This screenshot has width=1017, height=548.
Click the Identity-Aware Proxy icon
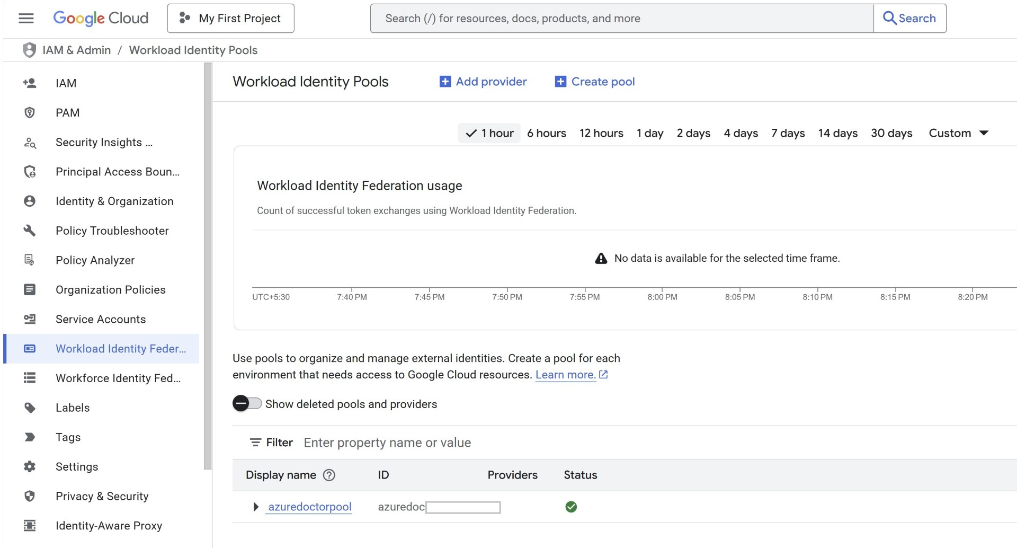pyautogui.click(x=30, y=525)
